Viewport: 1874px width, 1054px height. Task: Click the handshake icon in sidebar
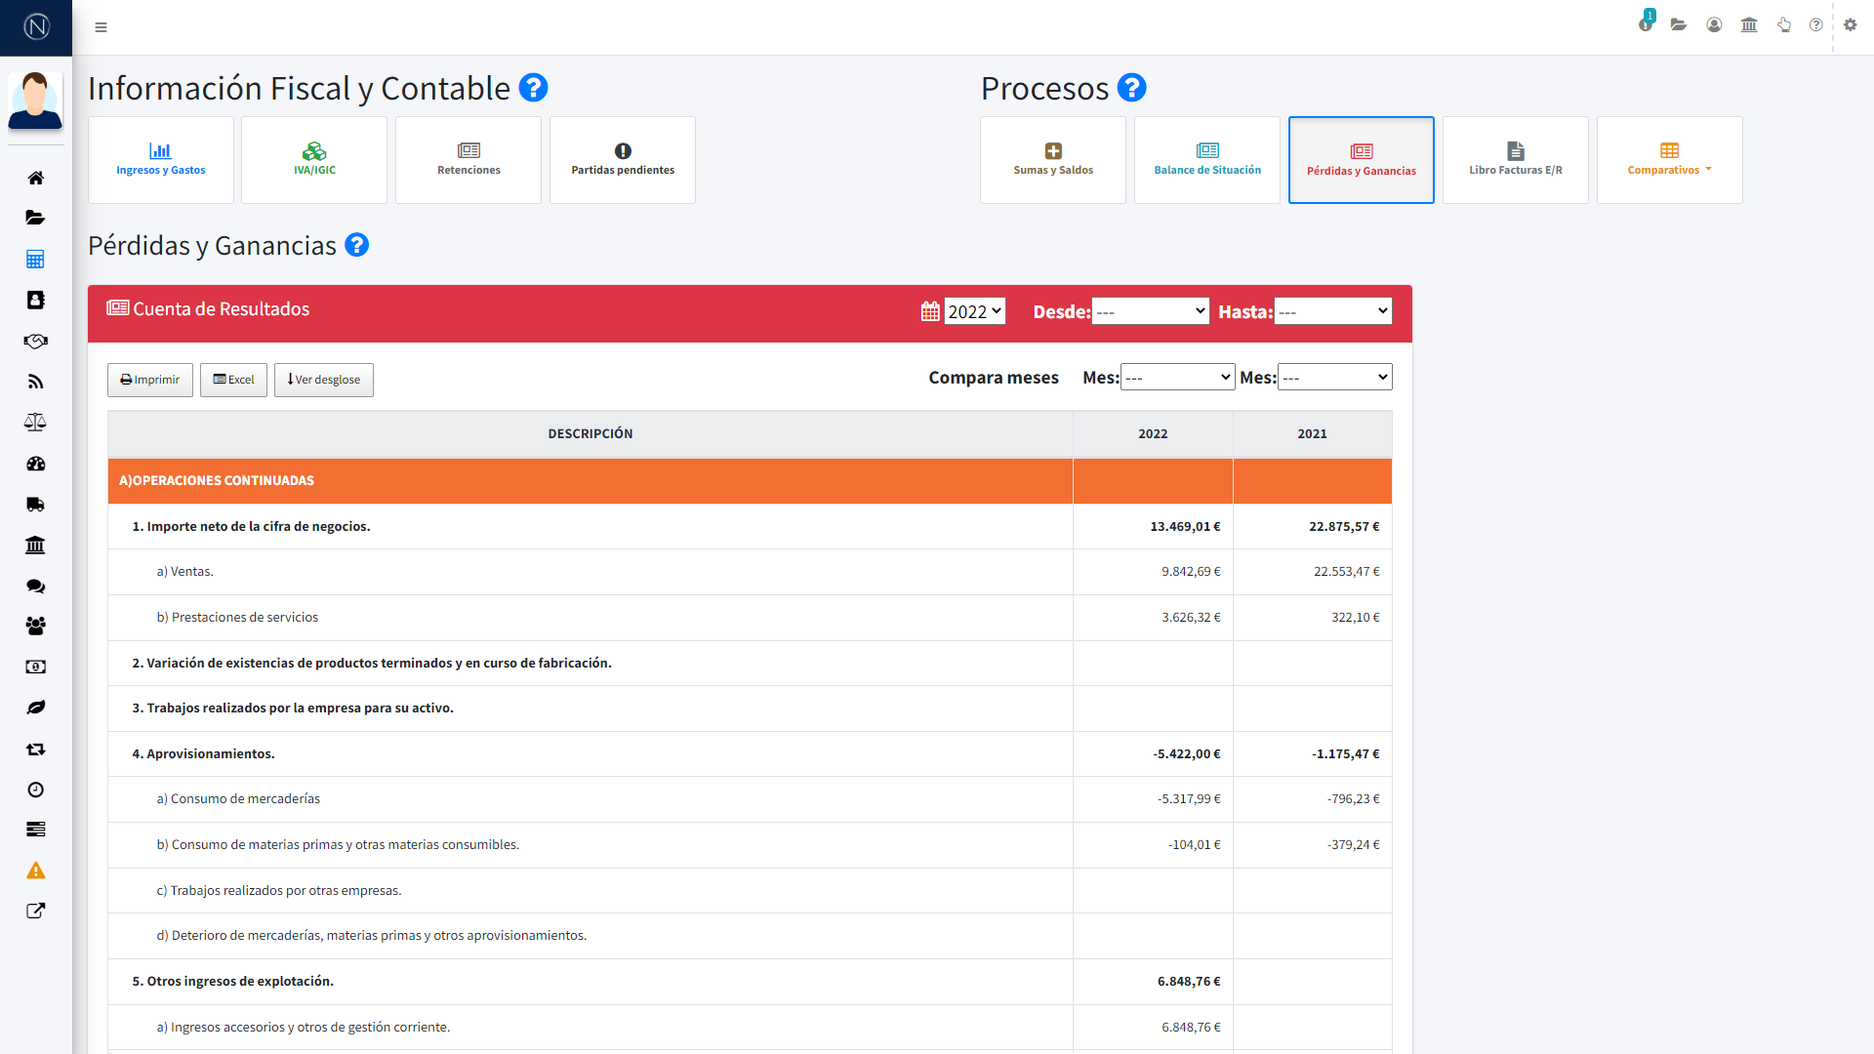35,342
